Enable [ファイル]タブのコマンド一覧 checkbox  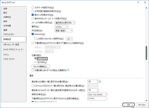click(33, 86)
